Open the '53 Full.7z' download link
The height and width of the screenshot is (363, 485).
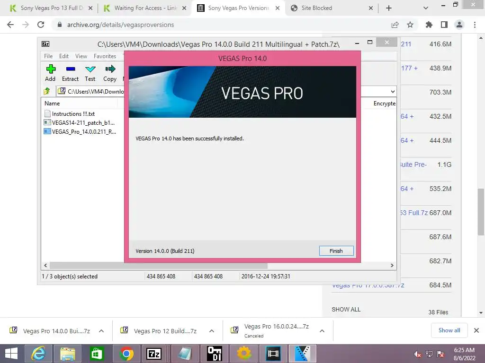pyautogui.click(x=414, y=213)
